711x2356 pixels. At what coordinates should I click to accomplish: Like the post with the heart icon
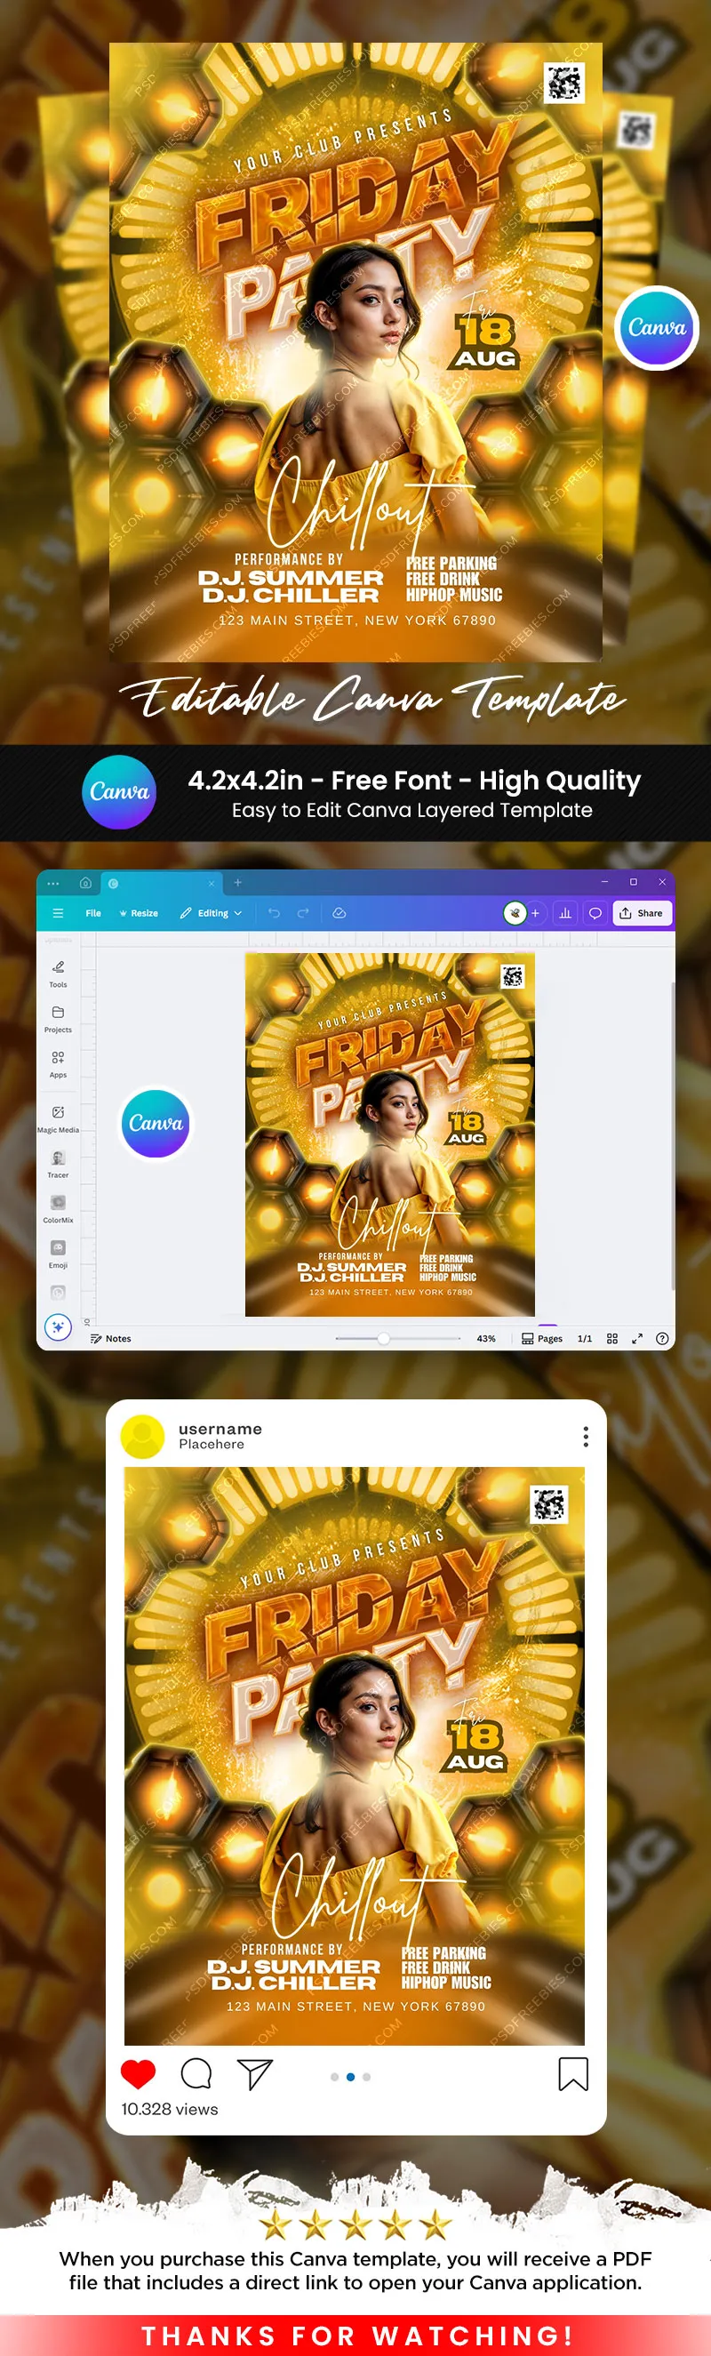(x=138, y=2074)
